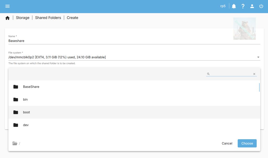Open the hamburger navigation menu
The height and width of the screenshot is (158, 268).
pos(7,6)
